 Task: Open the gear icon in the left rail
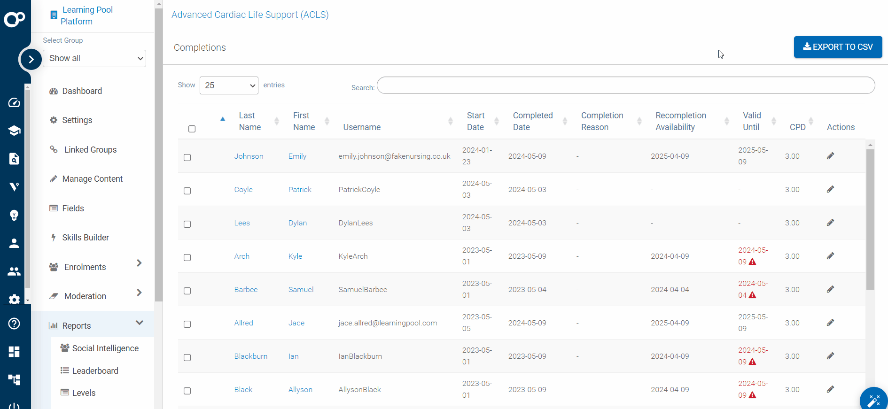(x=14, y=299)
